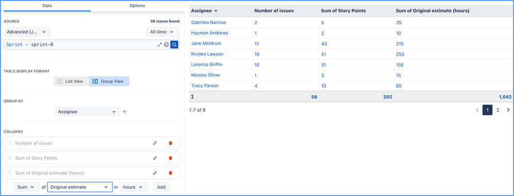Edit the Sum of Story Points column
The width and height of the screenshot is (514, 196).
(155, 158)
